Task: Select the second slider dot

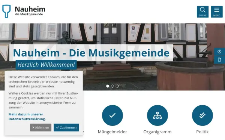Action: tap(112, 86)
